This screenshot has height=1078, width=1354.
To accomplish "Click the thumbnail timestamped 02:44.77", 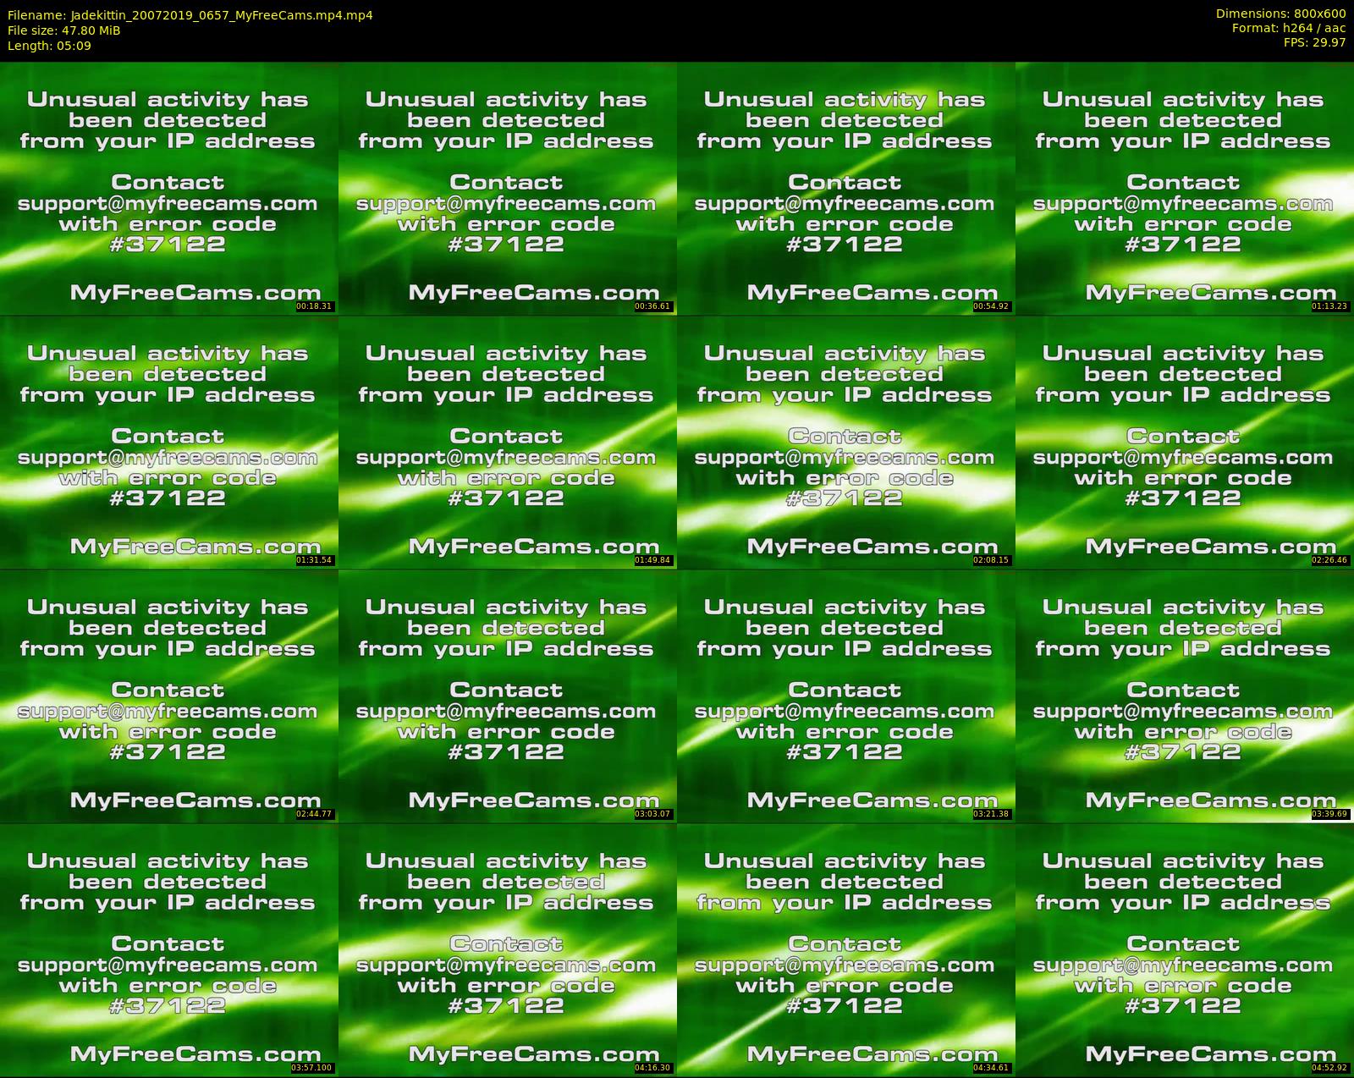I will pos(169,696).
